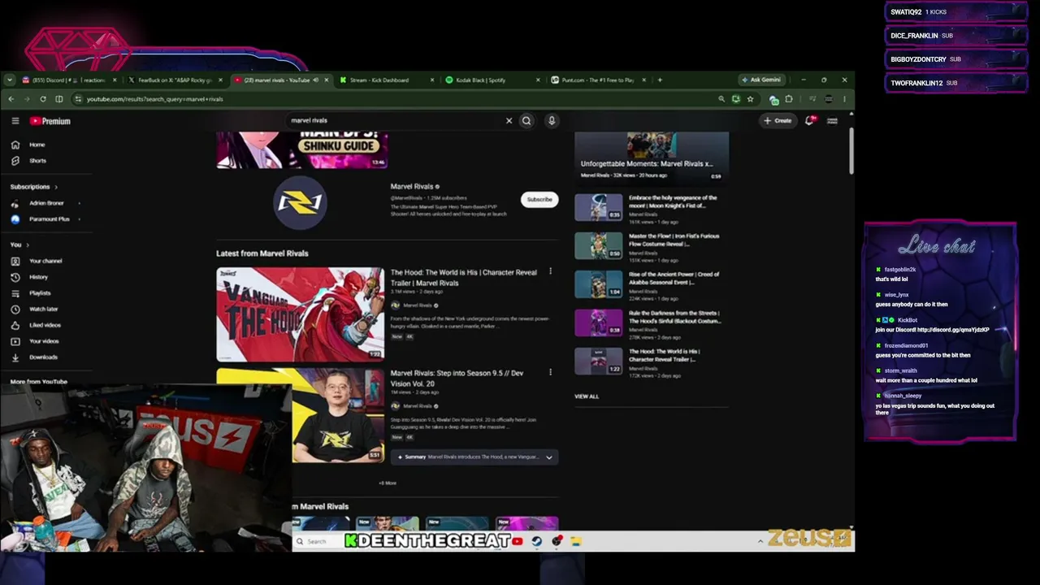The height and width of the screenshot is (585, 1040).
Task: Open the YouTube guide hamburger menu
Action: (x=15, y=121)
